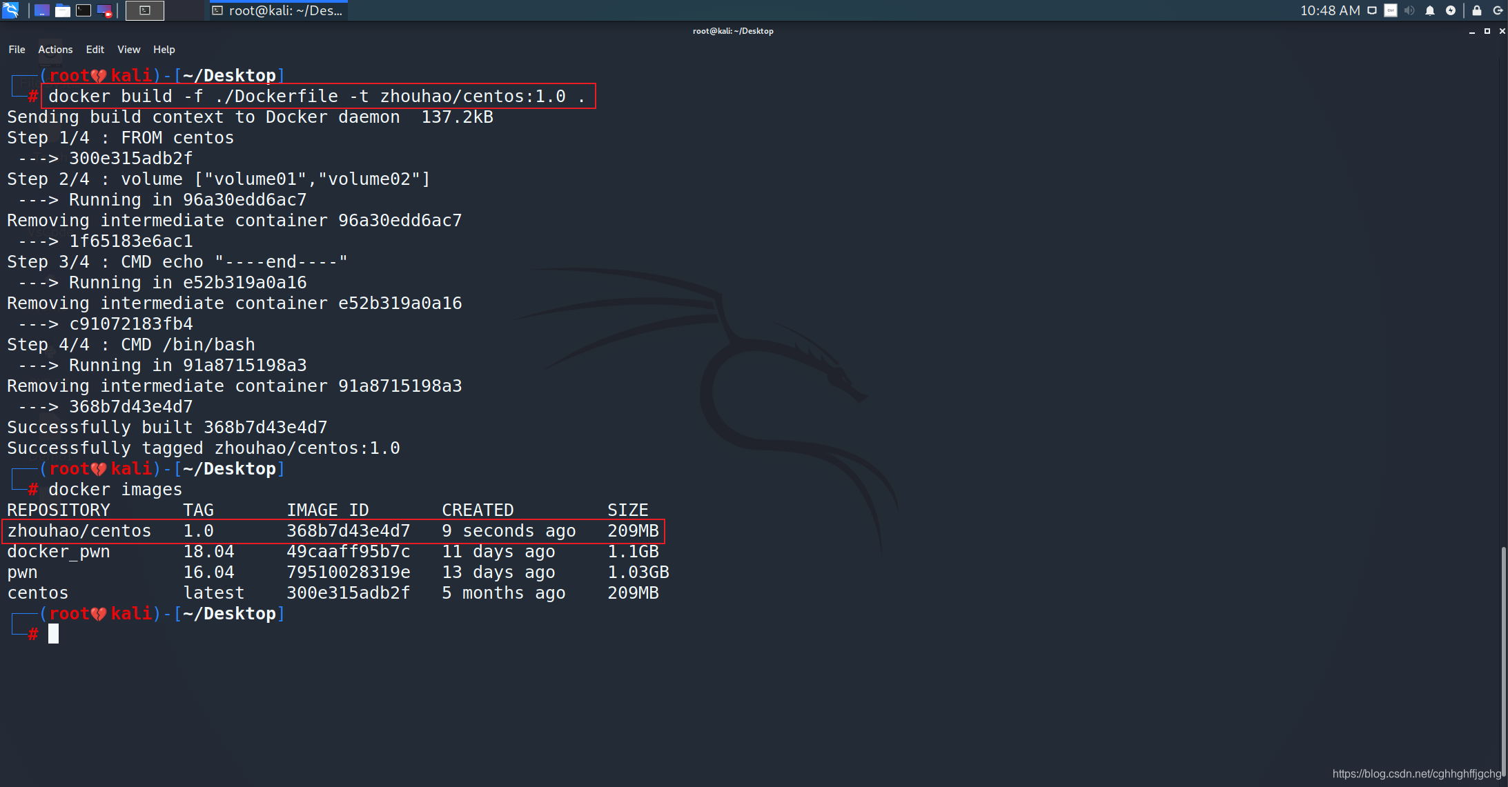The image size is (1508, 787).
Task: Click the lock screen padlock icon
Action: [x=1477, y=10]
